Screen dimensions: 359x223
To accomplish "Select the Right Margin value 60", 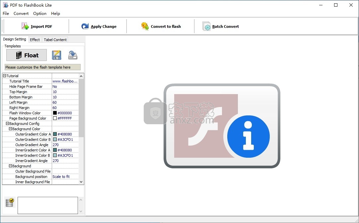I will click(65, 108).
